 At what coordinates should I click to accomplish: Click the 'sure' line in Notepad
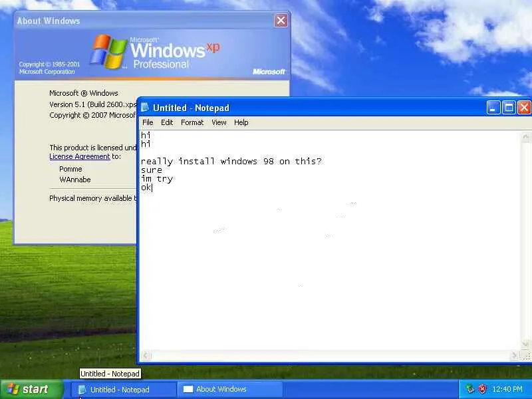(x=152, y=170)
